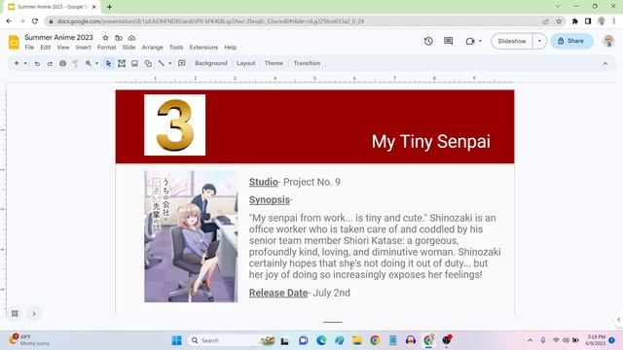623x350 pixels.
Task: Open the Format menu
Action: coord(106,48)
